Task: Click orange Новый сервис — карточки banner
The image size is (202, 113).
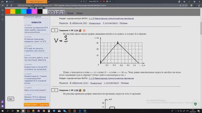Action: [36, 105]
